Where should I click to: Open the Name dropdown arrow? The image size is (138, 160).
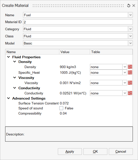(130, 15)
